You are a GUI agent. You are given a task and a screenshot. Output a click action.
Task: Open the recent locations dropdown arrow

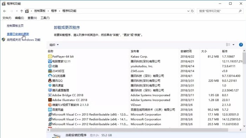(x=17, y=11)
